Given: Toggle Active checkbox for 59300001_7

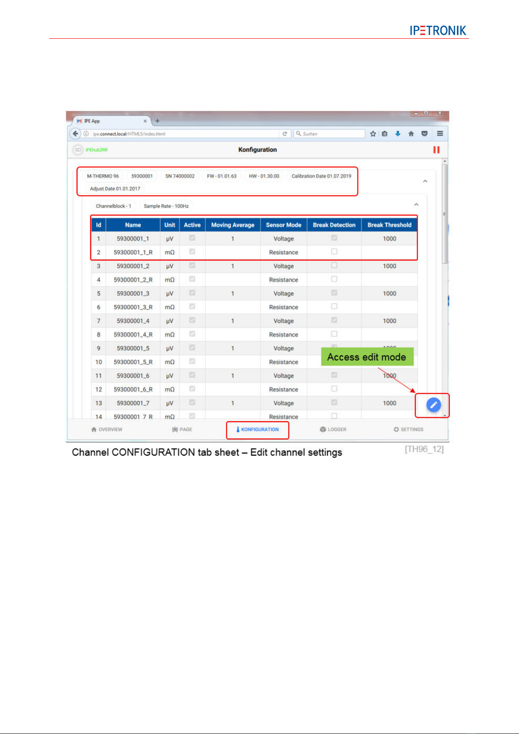Looking at the screenshot, I should coord(192,403).
